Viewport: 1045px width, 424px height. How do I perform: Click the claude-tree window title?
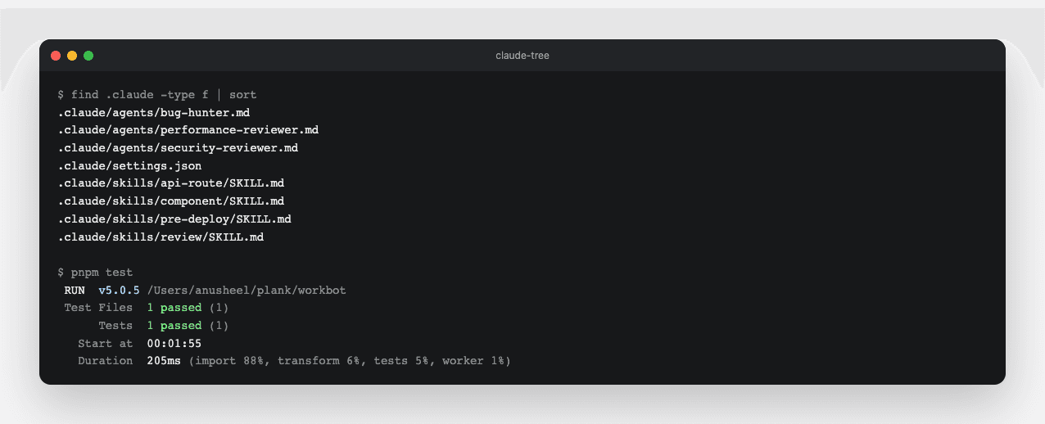tap(522, 56)
